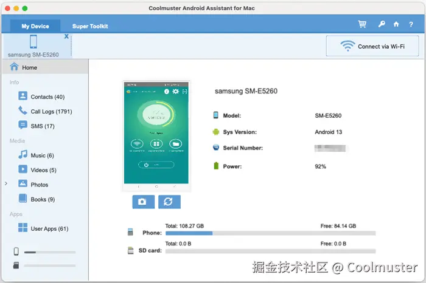This screenshot has height=283, width=426.
Task: Open Call Logs (1791)
Action: click(x=51, y=111)
